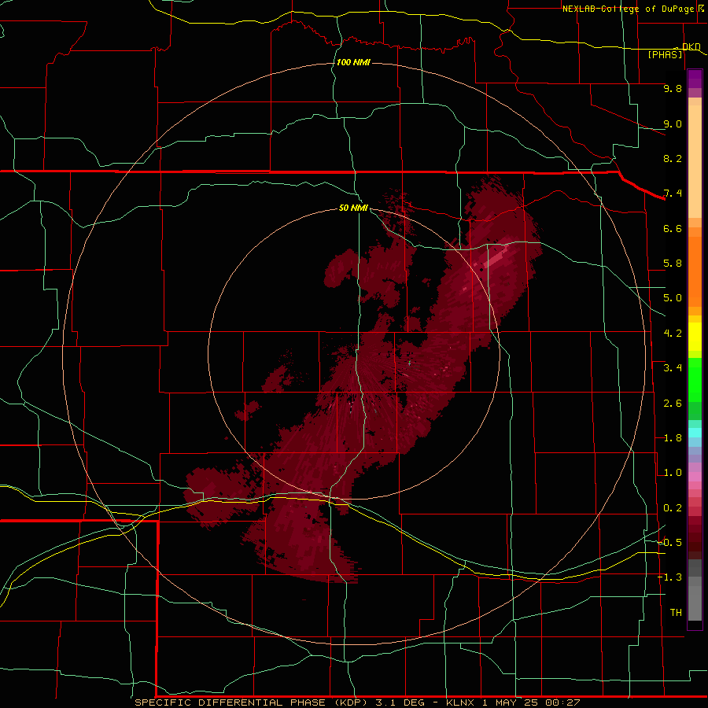Click the NEXLAB logo icon after DuPage

point(702,8)
